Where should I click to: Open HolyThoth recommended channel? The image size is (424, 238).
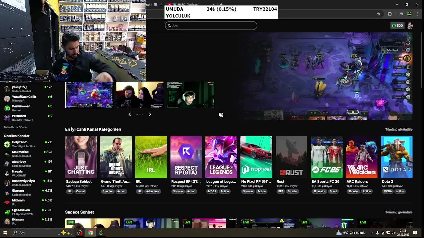point(28,144)
